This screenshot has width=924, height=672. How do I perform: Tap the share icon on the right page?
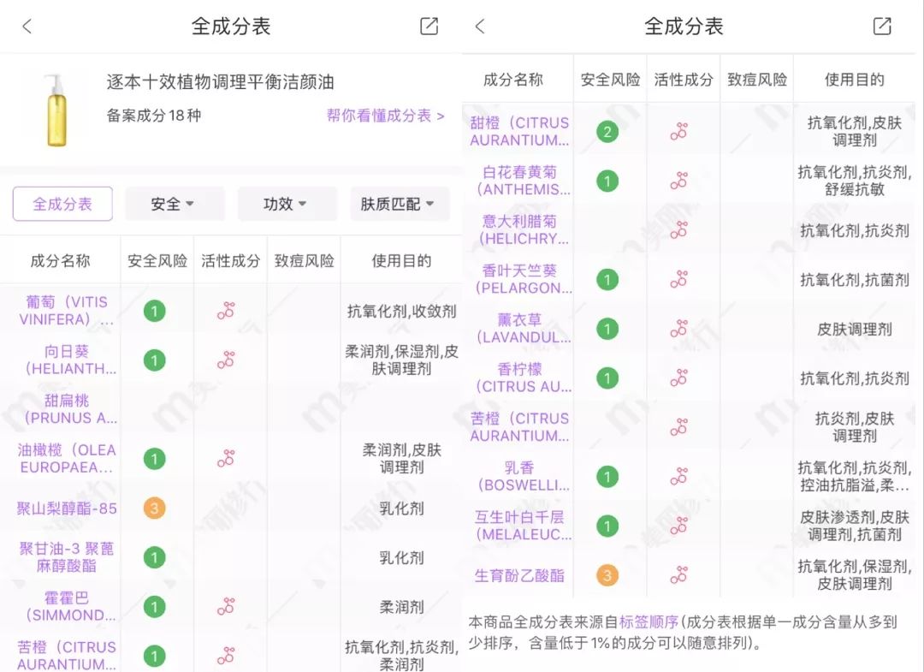tap(881, 27)
